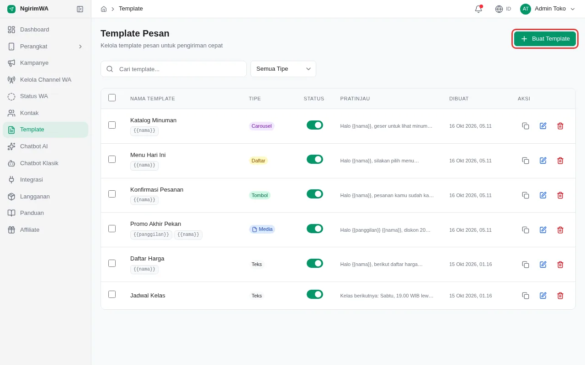This screenshot has width=585, height=365.
Task: Delete Katalog Minuman template
Action: (560, 126)
